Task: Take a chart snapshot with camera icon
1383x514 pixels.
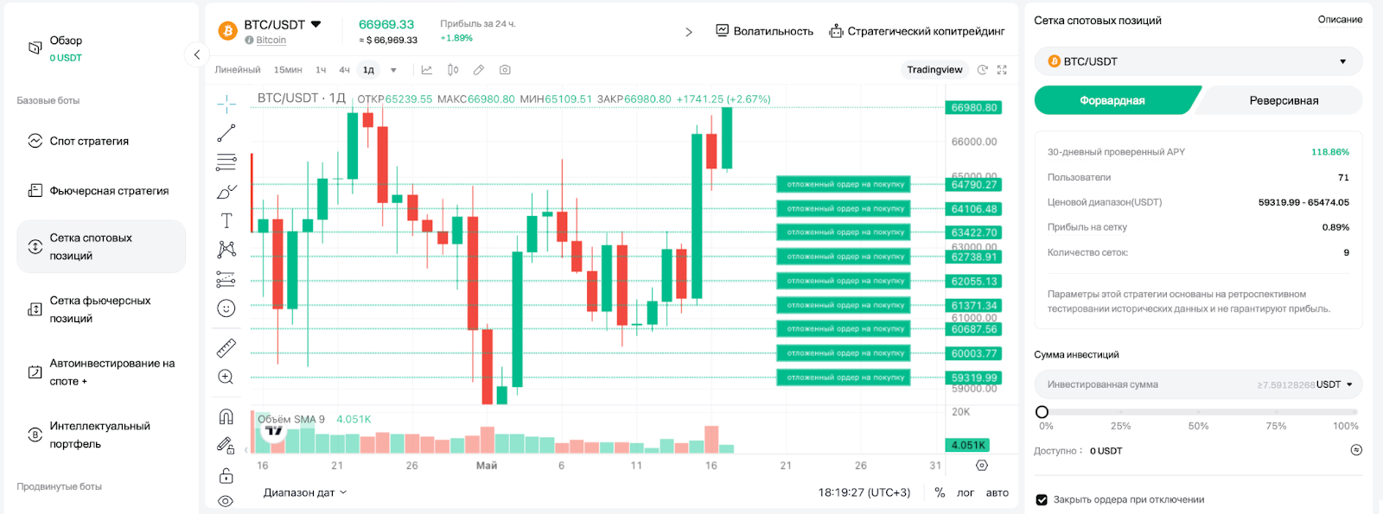Action: click(x=505, y=70)
